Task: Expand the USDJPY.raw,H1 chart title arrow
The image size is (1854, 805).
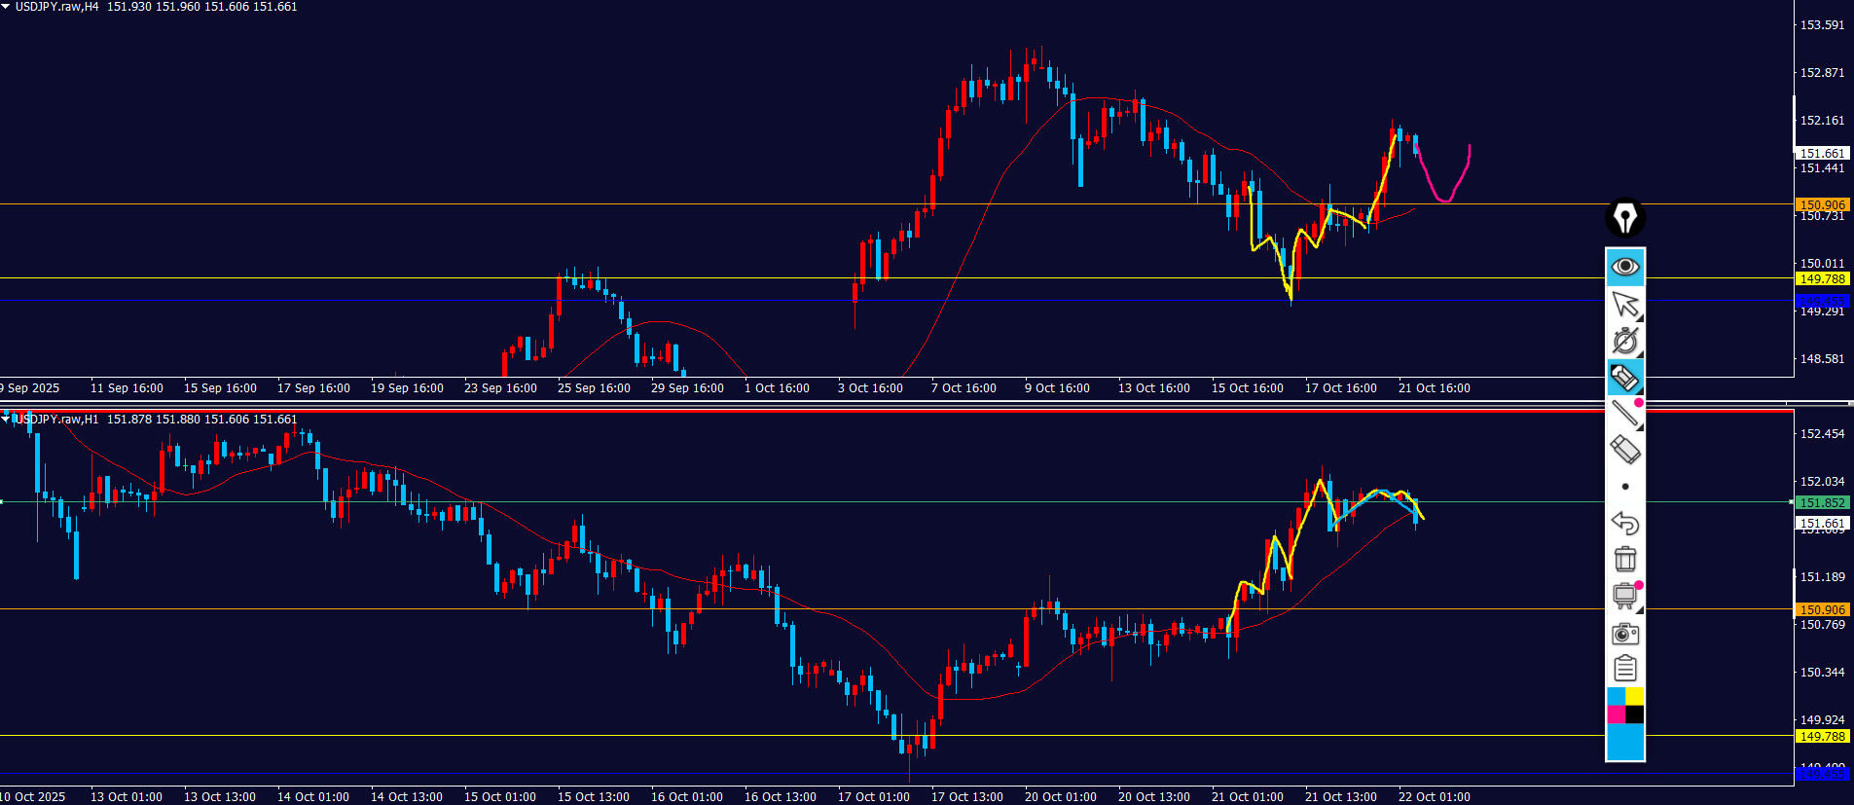Action: click(x=6, y=419)
